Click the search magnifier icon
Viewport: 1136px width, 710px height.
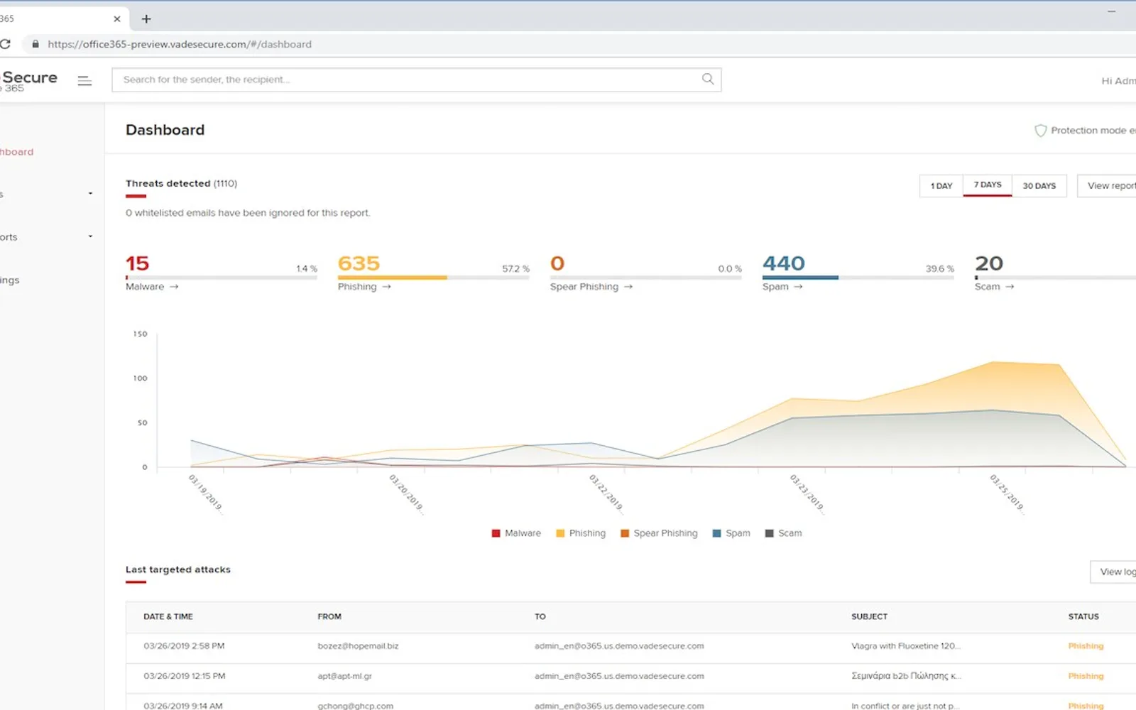tap(708, 79)
